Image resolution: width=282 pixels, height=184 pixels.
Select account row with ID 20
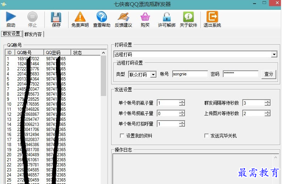click(53, 154)
